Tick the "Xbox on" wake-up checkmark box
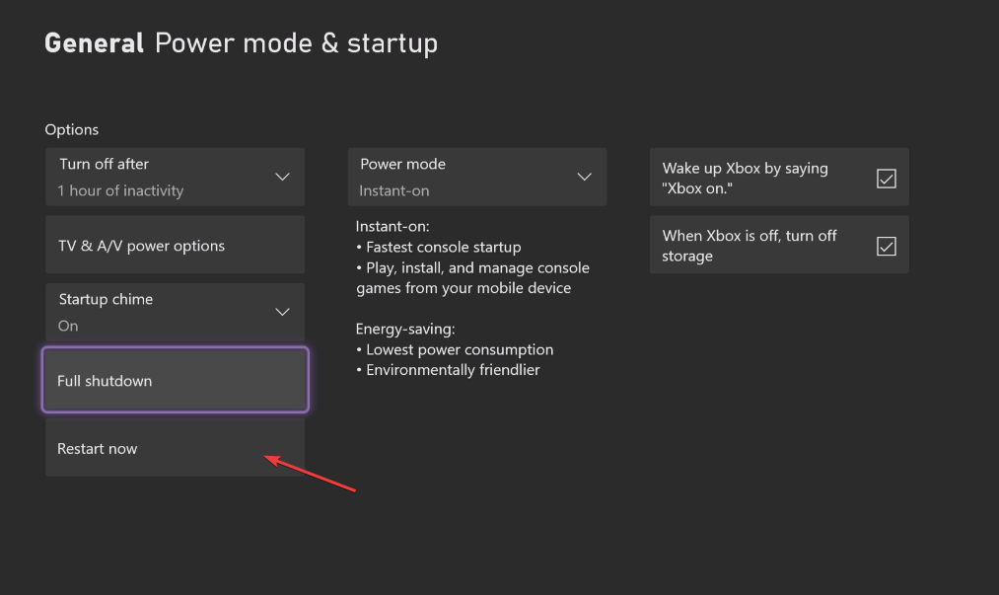This screenshot has width=999, height=595. 887,179
